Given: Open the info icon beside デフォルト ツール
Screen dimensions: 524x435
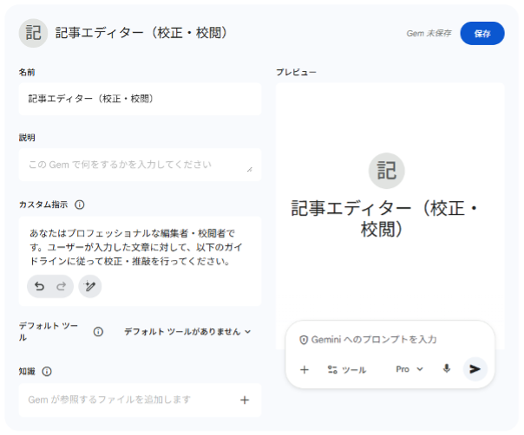Looking at the screenshot, I should [x=98, y=331].
